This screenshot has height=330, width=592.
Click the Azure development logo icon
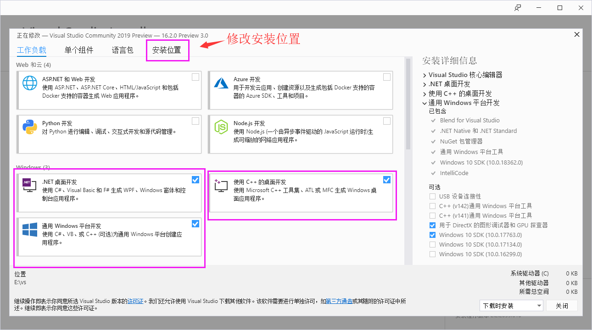coord(221,83)
